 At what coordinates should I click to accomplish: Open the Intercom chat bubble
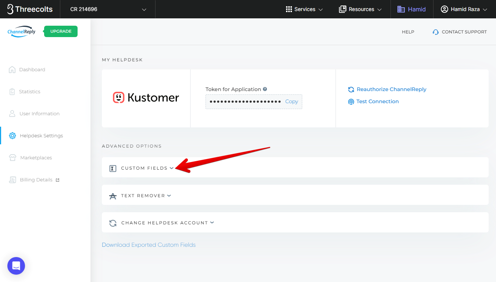point(16,266)
